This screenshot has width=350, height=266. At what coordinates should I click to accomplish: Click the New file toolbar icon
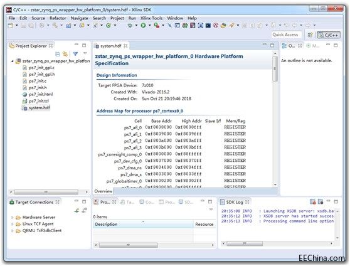(10, 26)
